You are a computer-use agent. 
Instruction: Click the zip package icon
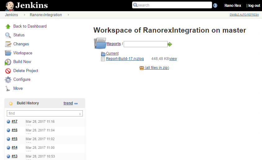tap(141, 68)
